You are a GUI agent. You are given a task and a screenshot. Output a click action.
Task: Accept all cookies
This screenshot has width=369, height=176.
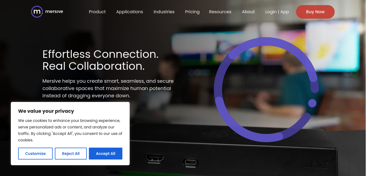tap(106, 154)
